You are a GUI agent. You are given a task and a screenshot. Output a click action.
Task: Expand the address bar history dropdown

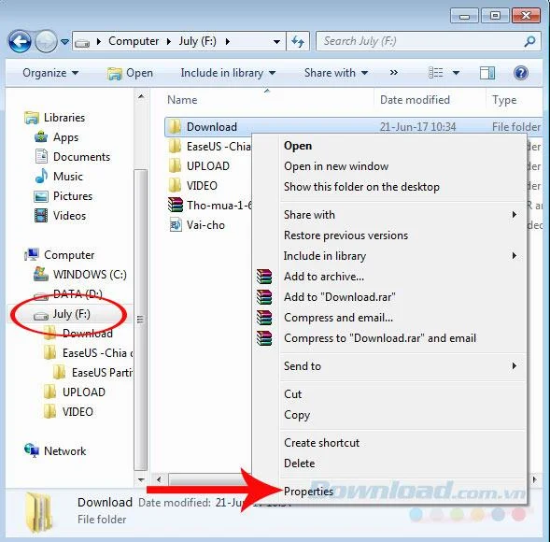pos(276,42)
